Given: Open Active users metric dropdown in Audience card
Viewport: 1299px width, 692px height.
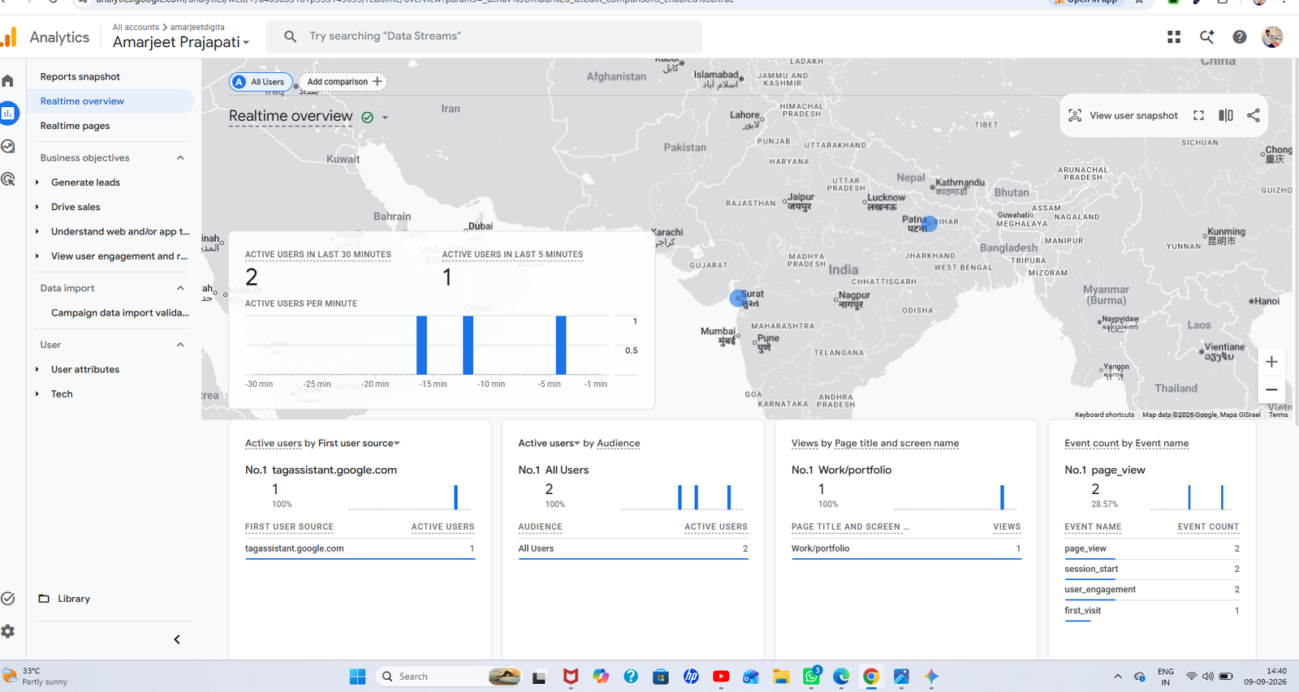Looking at the screenshot, I should (550, 443).
